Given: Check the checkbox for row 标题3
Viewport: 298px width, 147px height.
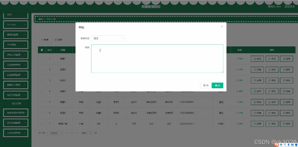Looking at the screenshot, I should pyautogui.click(x=42, y=80).
